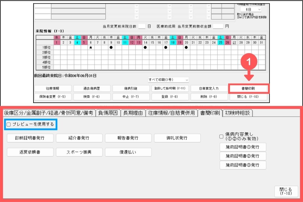The width and height of the screenshot is (303, 202).
Task: Click 当月変更前徴収金額 input field
Action: pyautogui.click(x=218, y=26)
